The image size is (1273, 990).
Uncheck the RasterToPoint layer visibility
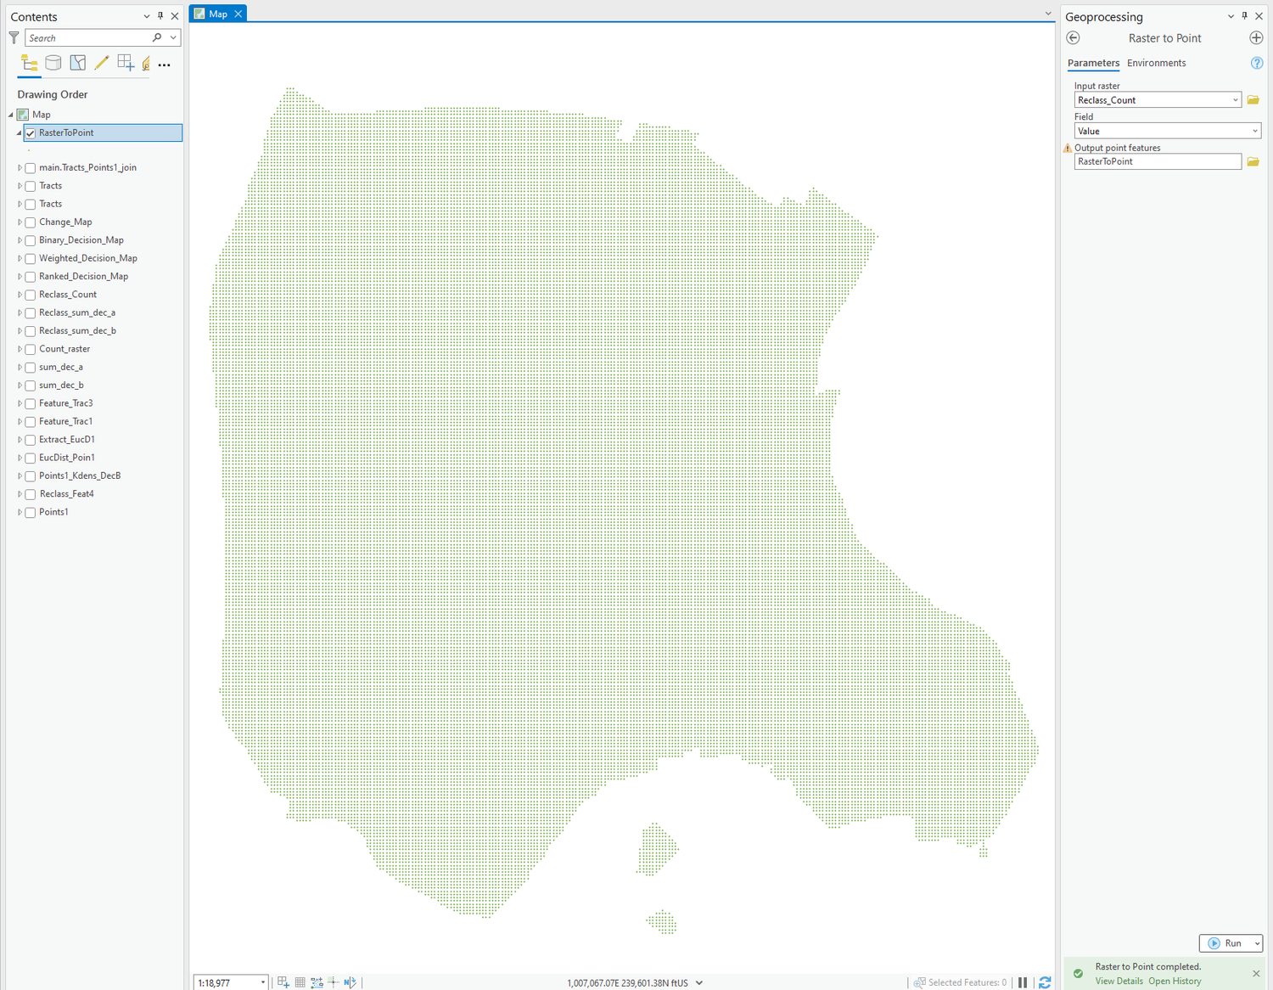point(30,132)
